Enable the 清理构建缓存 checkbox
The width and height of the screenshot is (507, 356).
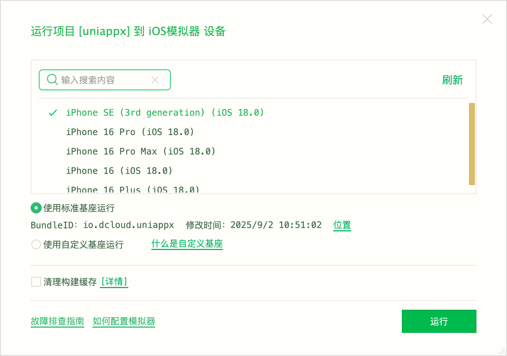point(36,282)
